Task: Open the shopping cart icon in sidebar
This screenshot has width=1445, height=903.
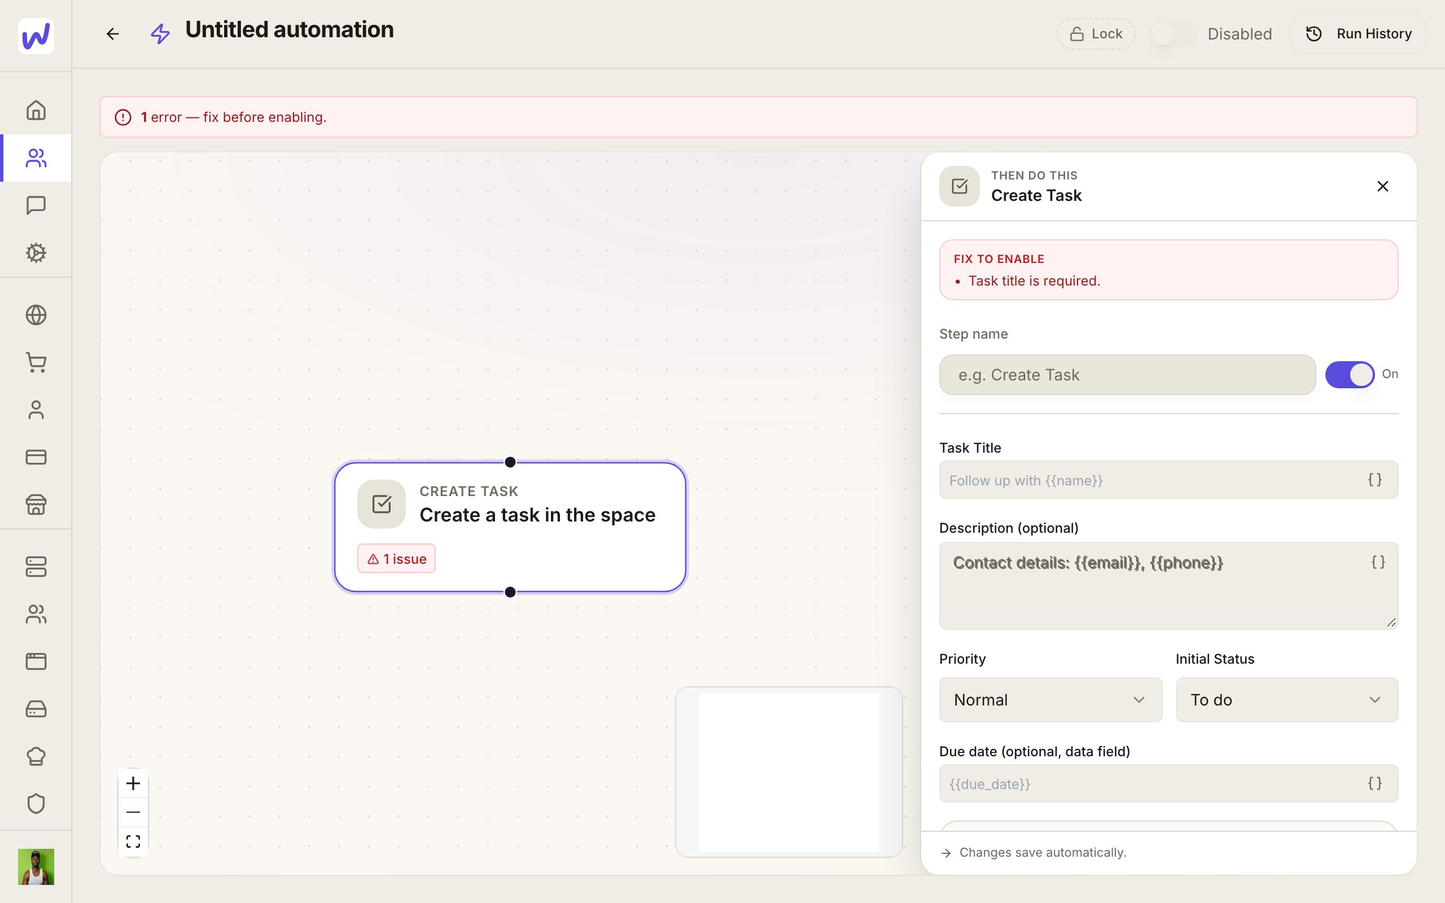Action: [x=36, y=362]
